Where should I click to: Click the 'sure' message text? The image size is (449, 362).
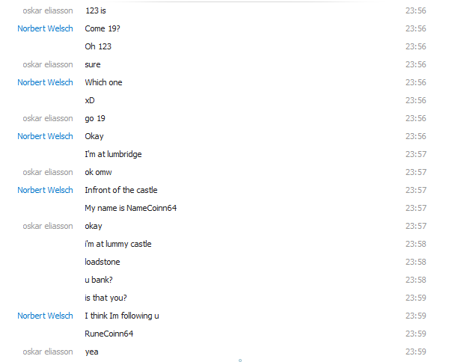tap(93, 64)
